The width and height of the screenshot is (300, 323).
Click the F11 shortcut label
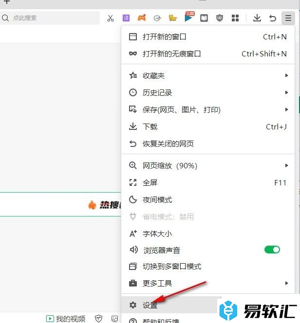click(x=280, y=182)
